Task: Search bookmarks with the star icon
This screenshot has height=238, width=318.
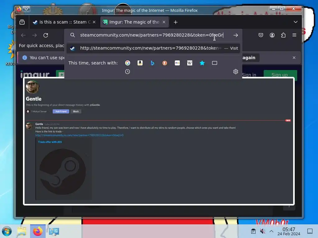Action: [x=202, y=63]
